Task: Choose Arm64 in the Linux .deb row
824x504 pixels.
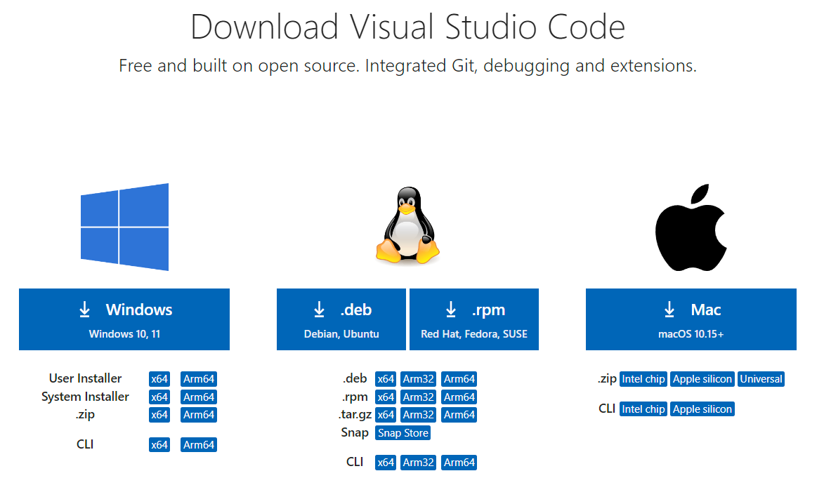Action: (x=459, y=379)
